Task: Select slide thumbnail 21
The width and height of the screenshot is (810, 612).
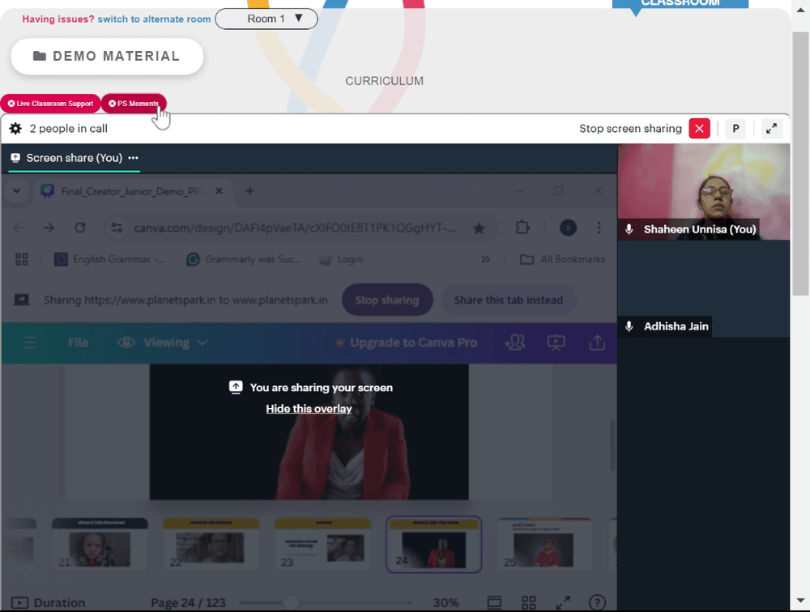Action: pos(100,544)
